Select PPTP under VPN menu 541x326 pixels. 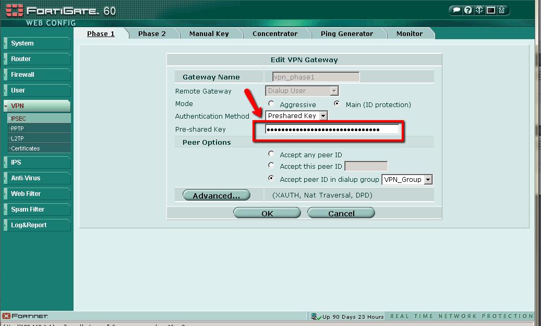point(39,129)
